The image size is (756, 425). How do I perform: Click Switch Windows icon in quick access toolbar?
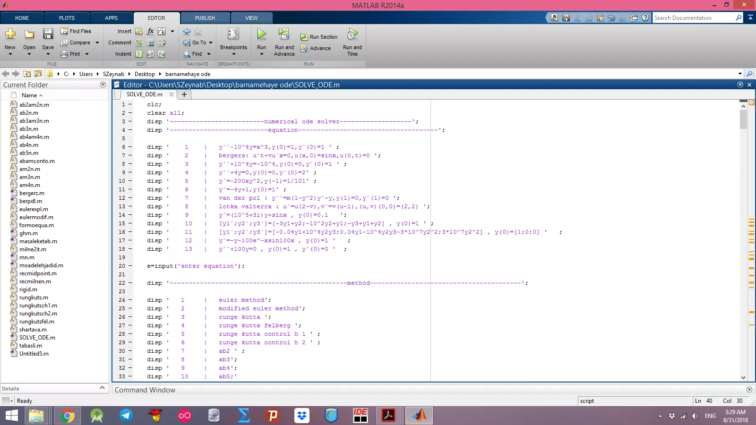(x=634, y=18)
